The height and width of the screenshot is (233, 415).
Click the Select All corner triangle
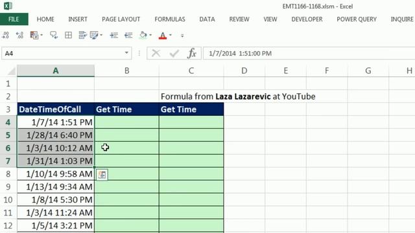point(12,71)
